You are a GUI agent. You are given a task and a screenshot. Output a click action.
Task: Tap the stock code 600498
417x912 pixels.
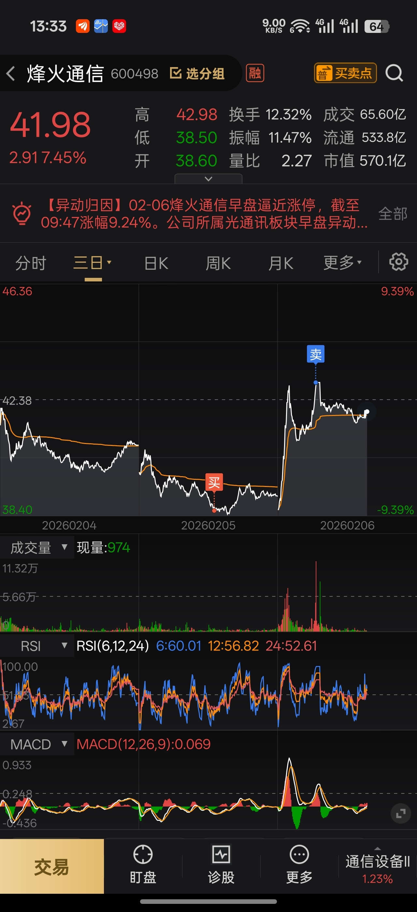point(135,74)
